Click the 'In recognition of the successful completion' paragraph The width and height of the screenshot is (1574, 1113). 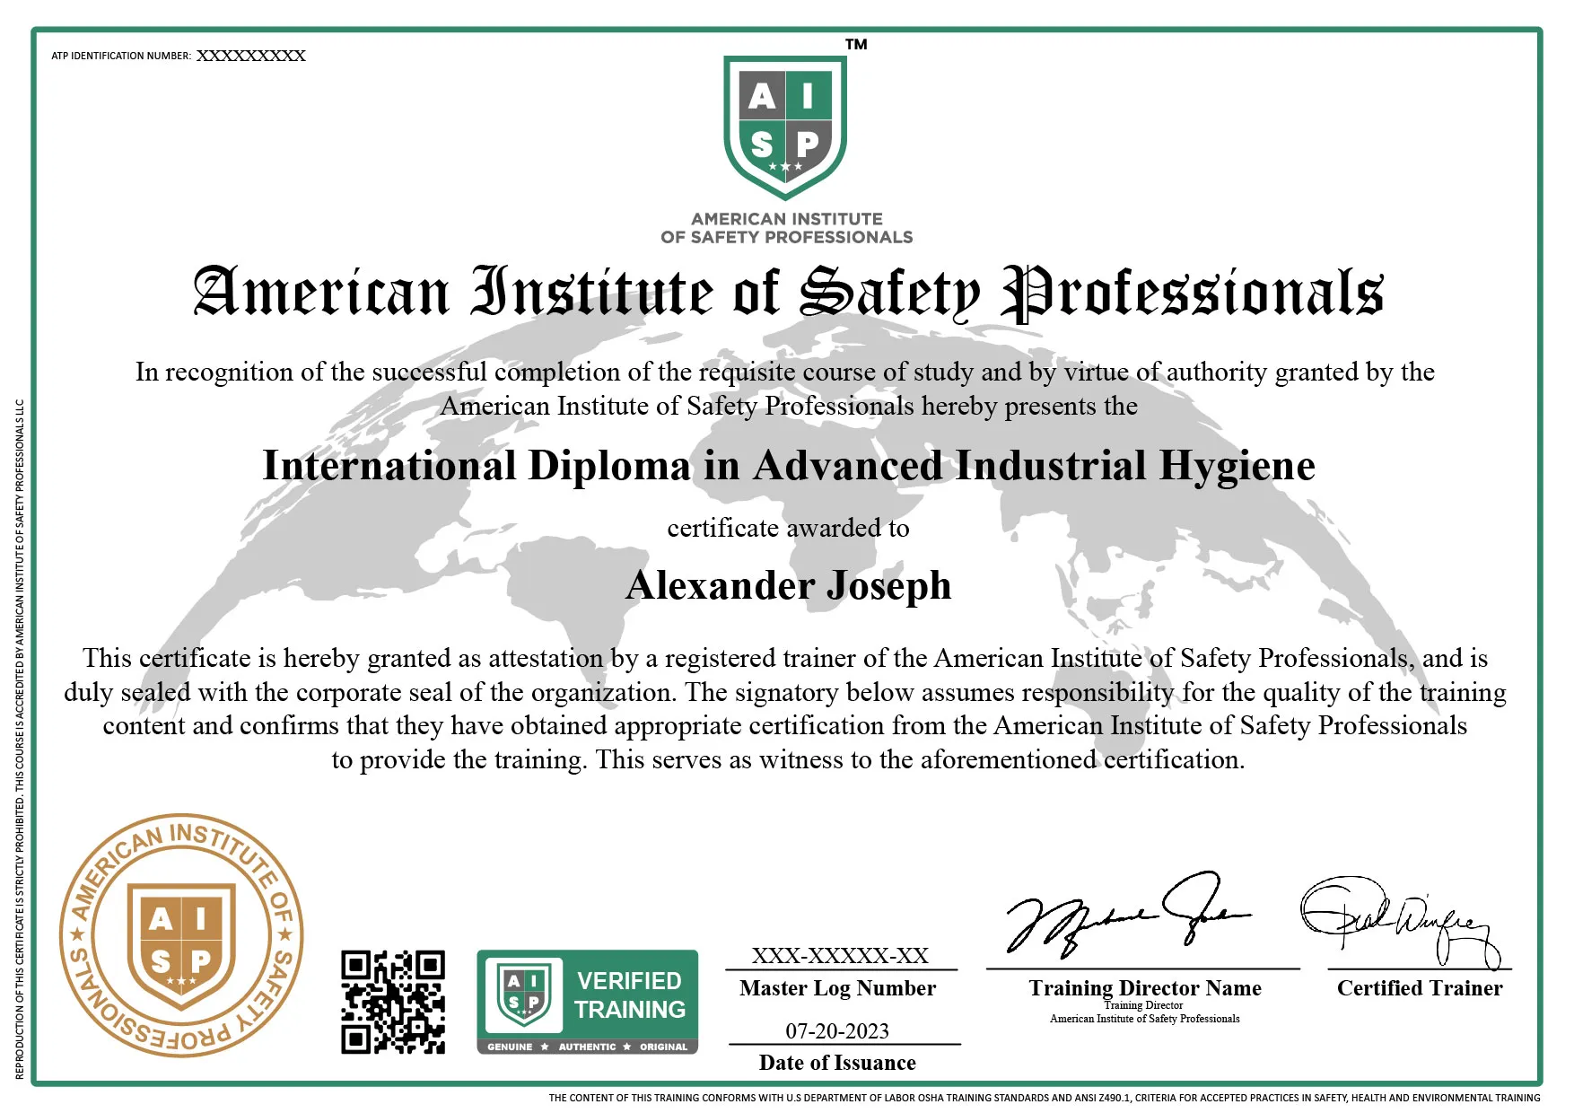(x=785, y=389)
